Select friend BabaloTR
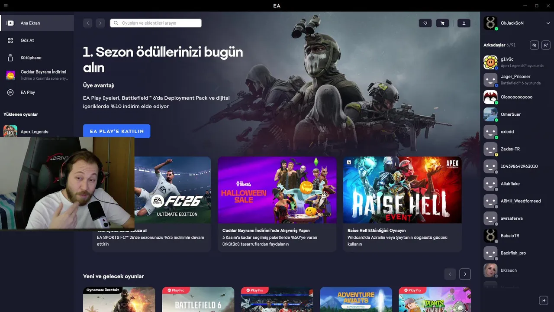Viewport: 554px width, 312px height. [517, 236]
